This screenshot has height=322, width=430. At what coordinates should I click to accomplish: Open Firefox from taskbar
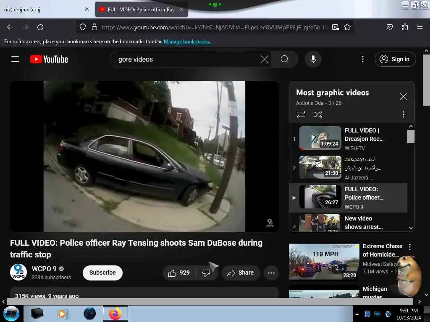(115, 314)
